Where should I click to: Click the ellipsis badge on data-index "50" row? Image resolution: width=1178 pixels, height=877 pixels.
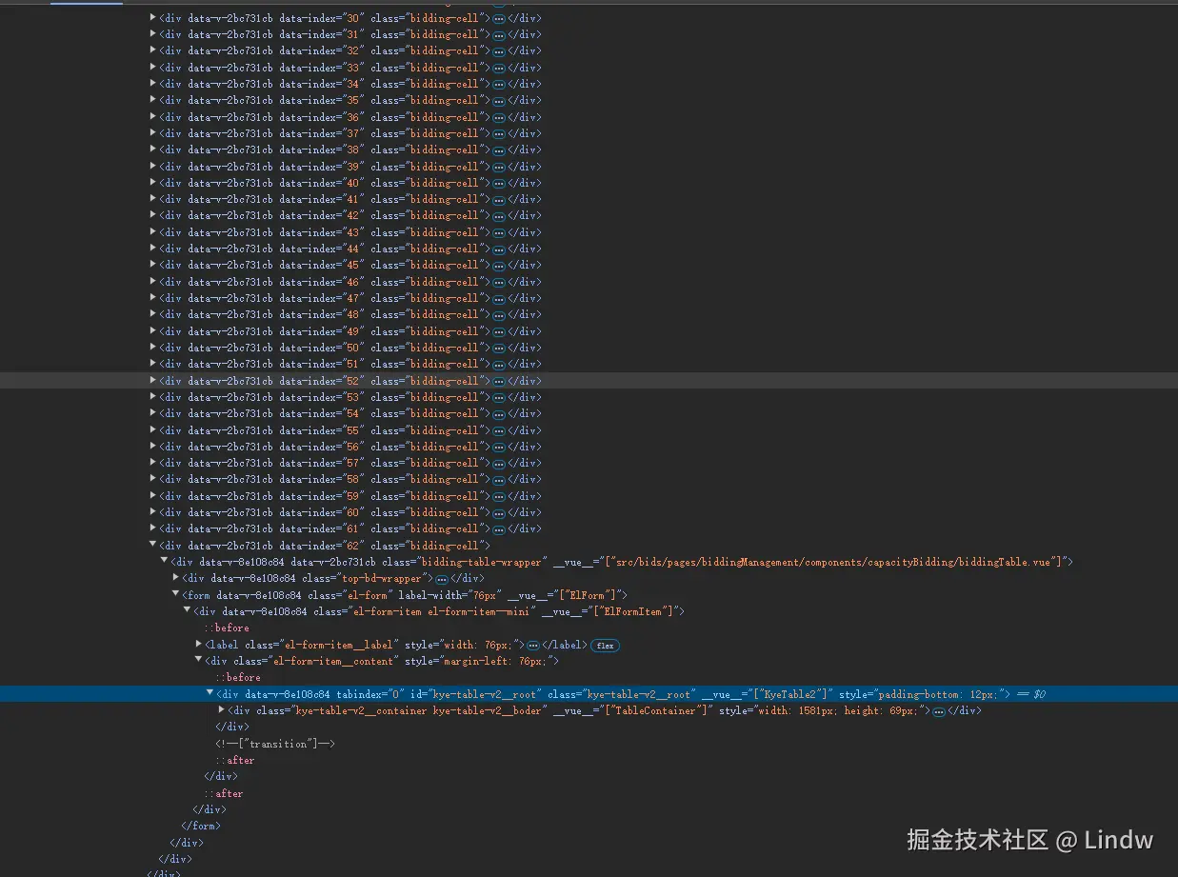pyautogui.click(x=498, y=349)
